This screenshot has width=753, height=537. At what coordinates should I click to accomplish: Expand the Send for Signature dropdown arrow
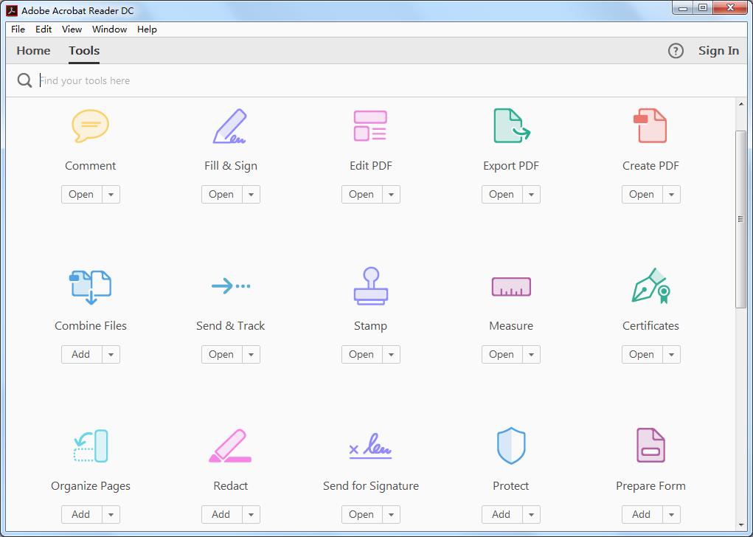(392, 514)
